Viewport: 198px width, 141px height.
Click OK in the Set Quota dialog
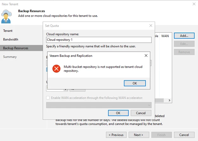pos(118,113)
